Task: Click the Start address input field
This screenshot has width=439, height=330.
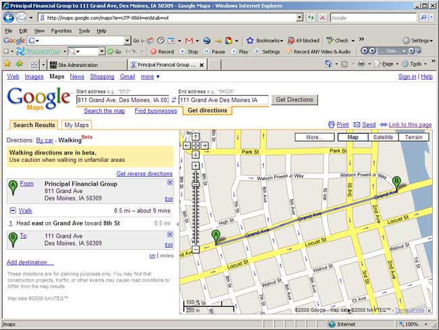Action: (x=123, y=100)
